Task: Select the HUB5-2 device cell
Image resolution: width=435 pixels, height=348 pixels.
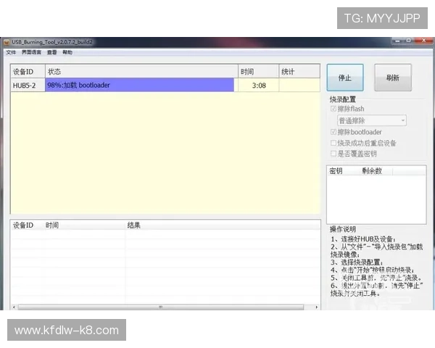Action: click(28, 86)
